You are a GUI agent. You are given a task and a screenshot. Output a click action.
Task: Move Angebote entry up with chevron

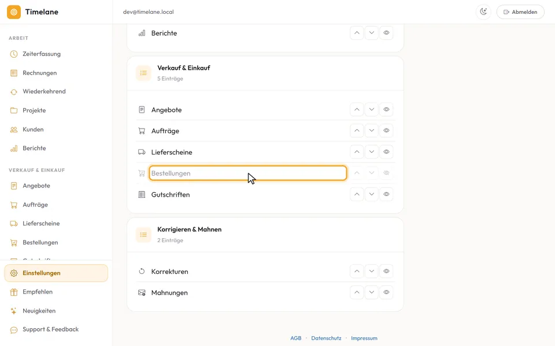click(357, 110)
